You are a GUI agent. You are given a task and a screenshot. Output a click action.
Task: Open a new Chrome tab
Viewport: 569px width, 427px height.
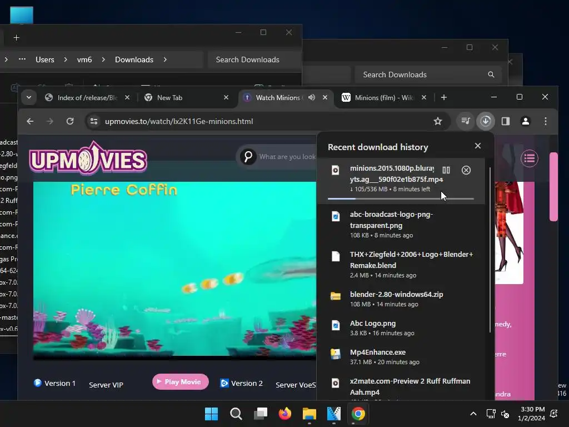(444, 97)
